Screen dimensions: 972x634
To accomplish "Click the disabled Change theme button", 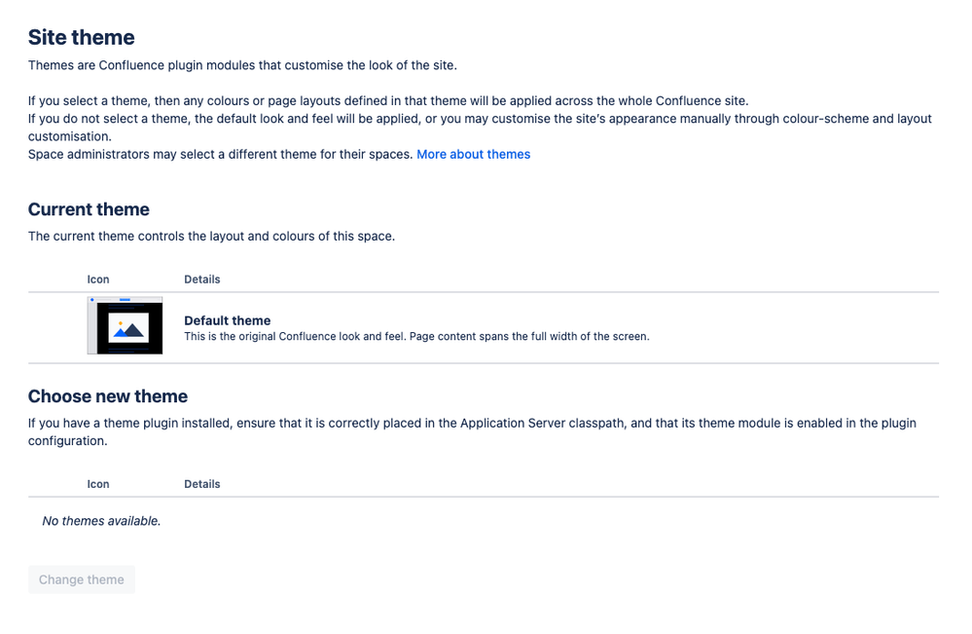I will 81,579.
